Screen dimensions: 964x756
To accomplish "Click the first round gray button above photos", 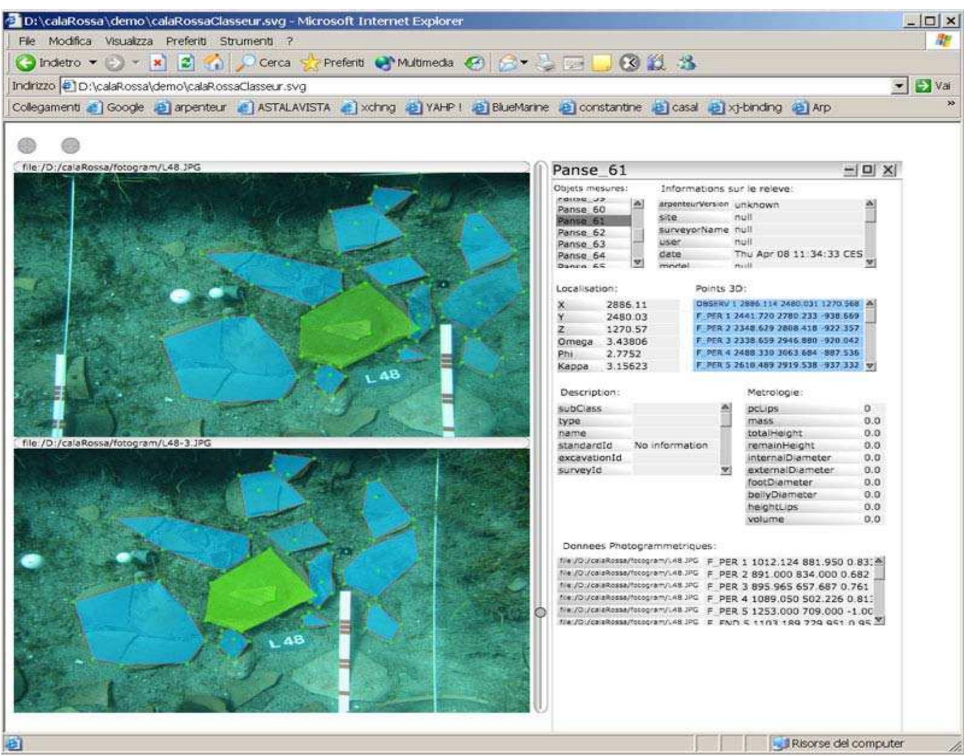I will click(x=27, y=145).
